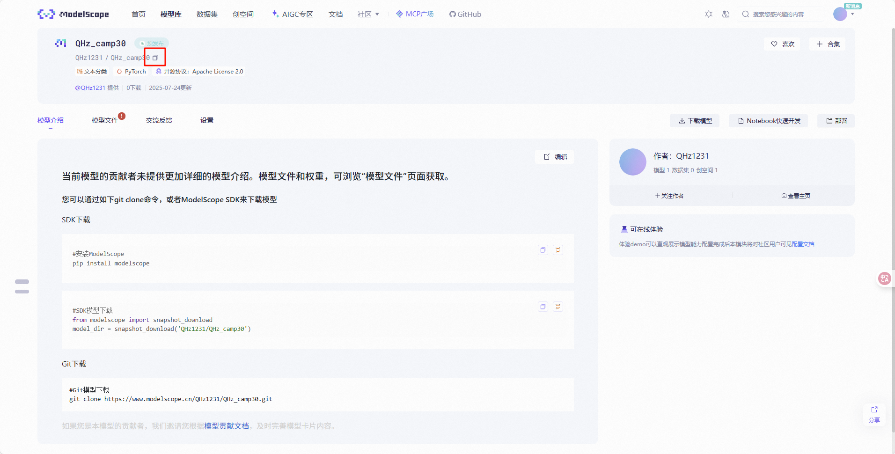Click the 下载模型 button
The height and width of the screenshot is (454, 895).
695,121
